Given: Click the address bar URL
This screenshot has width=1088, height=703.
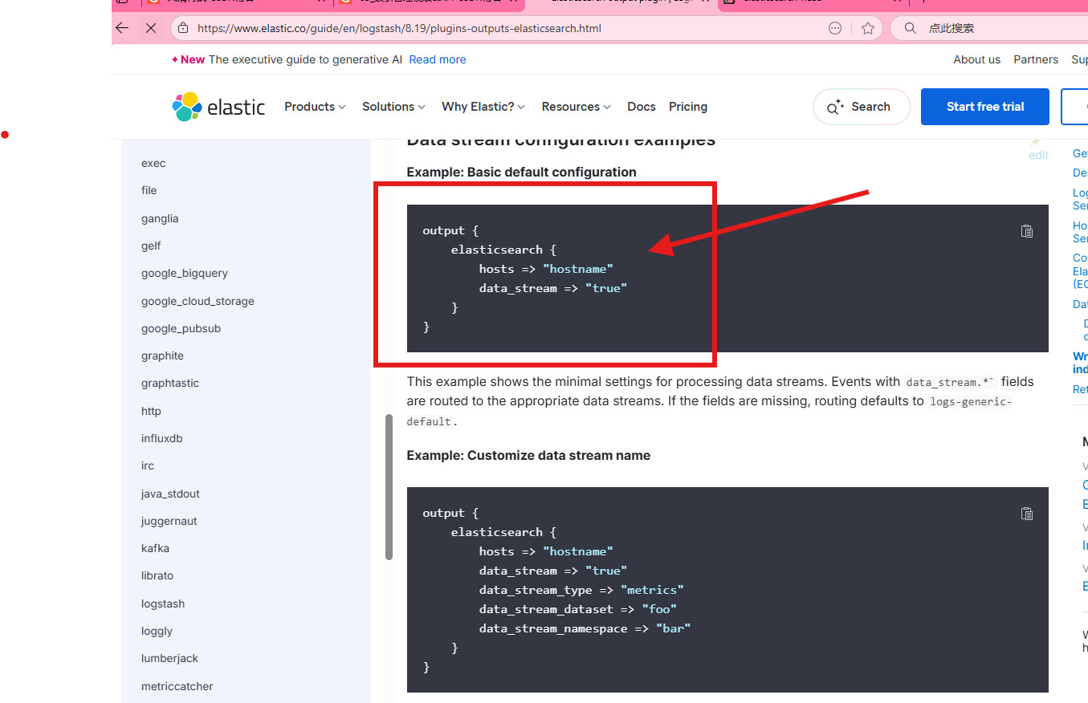Looking at the screenshot, I should click(399, 28).
